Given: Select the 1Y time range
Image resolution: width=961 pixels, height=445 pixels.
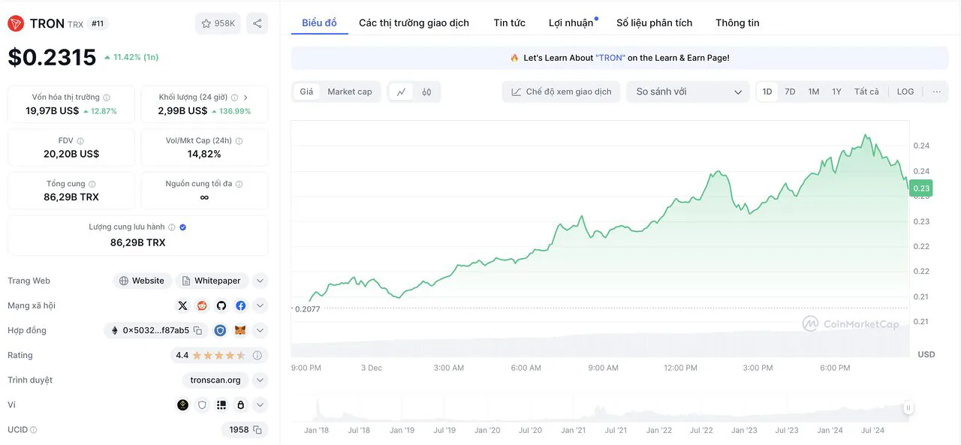Looking at the screenshot, I should pos(836,92).
